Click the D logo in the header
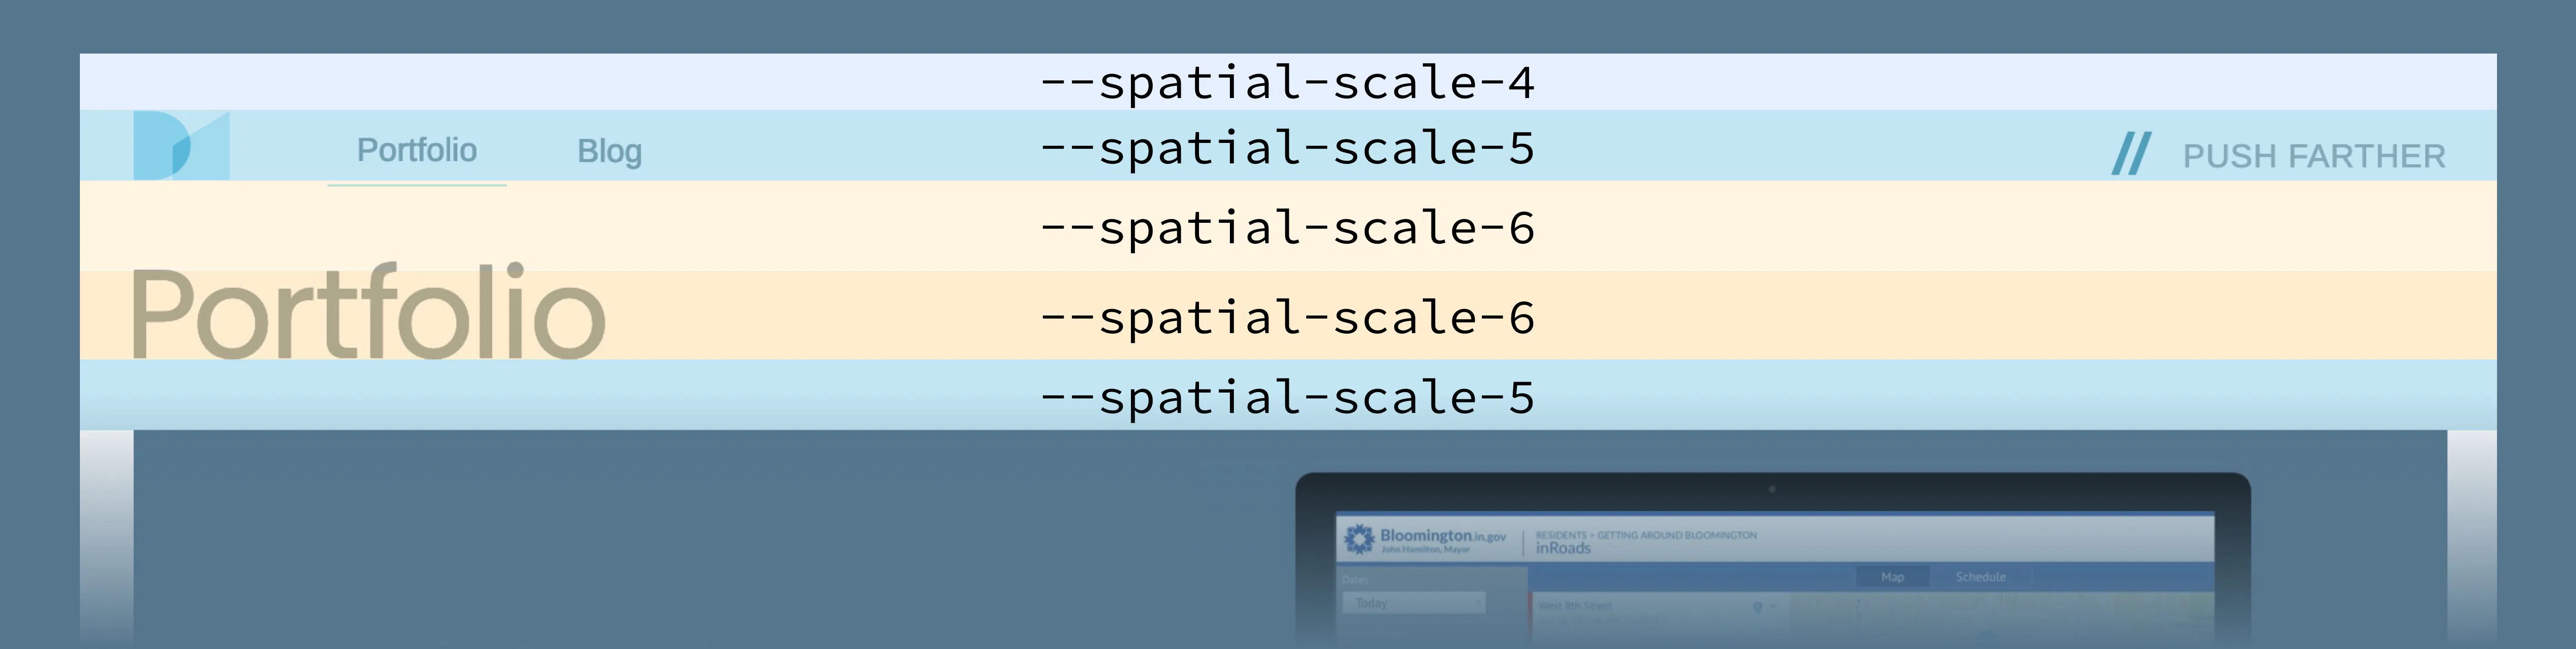This screenshot has width=2576, height=649. (181, 146)
